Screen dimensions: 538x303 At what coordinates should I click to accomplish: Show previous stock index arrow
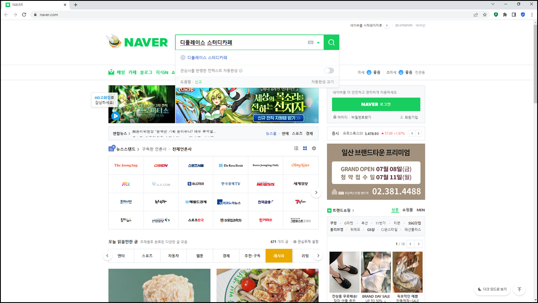[x=412, y=133]
